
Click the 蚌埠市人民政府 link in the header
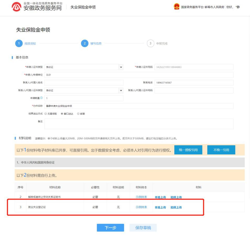coord(214,7)
